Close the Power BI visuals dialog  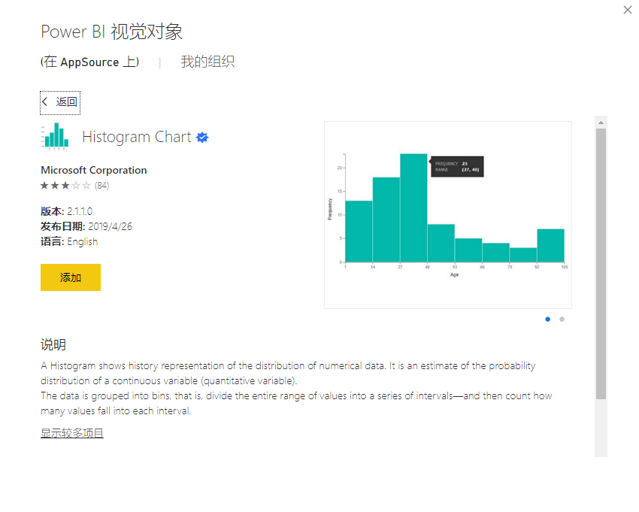tap(628, 10)
